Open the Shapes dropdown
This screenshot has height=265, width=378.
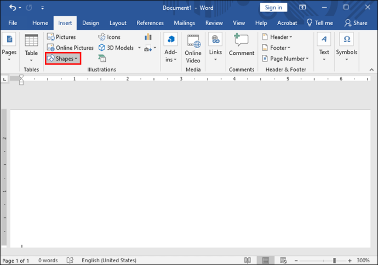click(62, 59)
